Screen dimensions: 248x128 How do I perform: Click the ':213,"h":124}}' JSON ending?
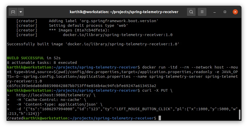25,114
